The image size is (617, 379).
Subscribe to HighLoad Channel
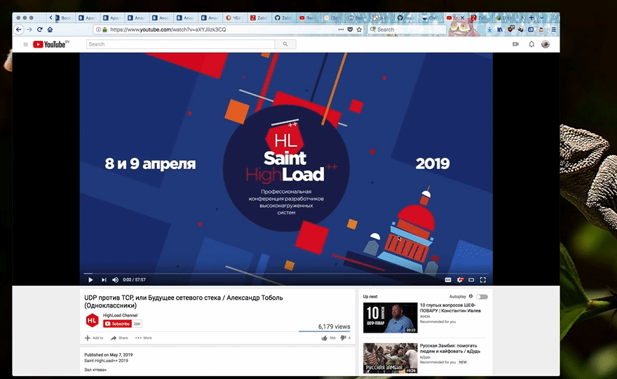click(117, 324)
